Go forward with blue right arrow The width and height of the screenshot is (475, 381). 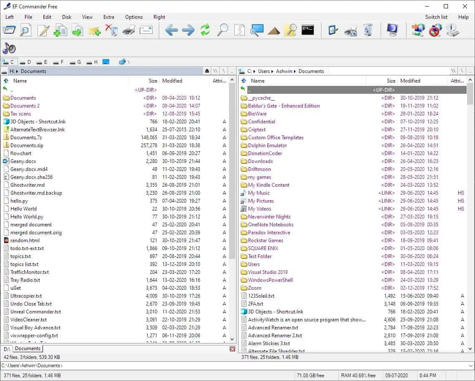(x=188, y=30)
